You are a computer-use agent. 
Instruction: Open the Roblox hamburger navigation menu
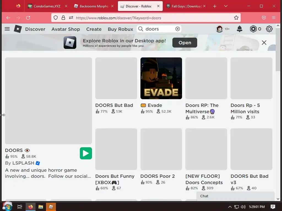tap(7, 29)
